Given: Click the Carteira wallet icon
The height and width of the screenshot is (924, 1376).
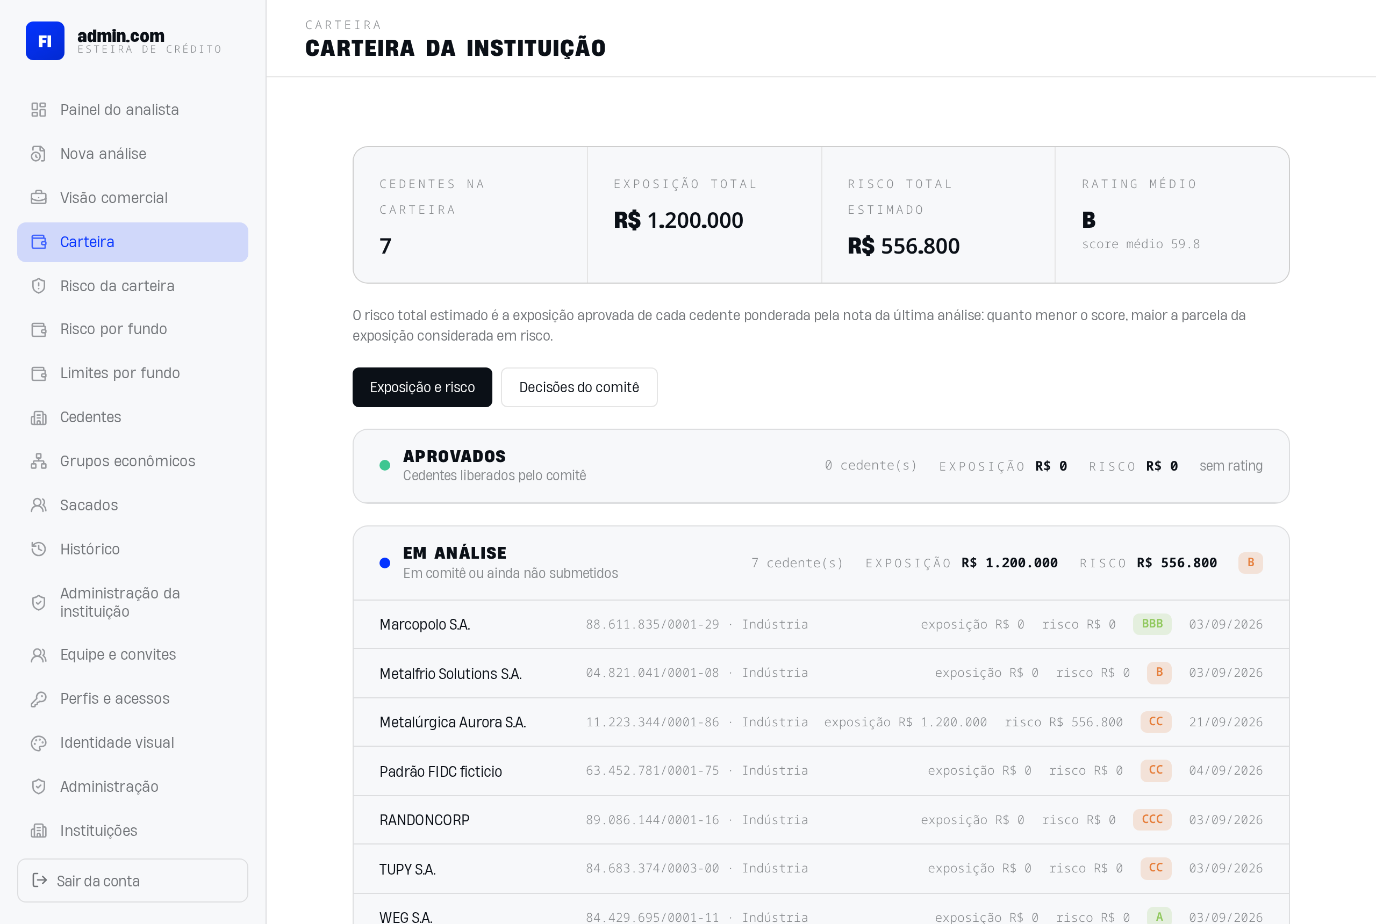Looking at the screenshot, I should coord(39,242).
